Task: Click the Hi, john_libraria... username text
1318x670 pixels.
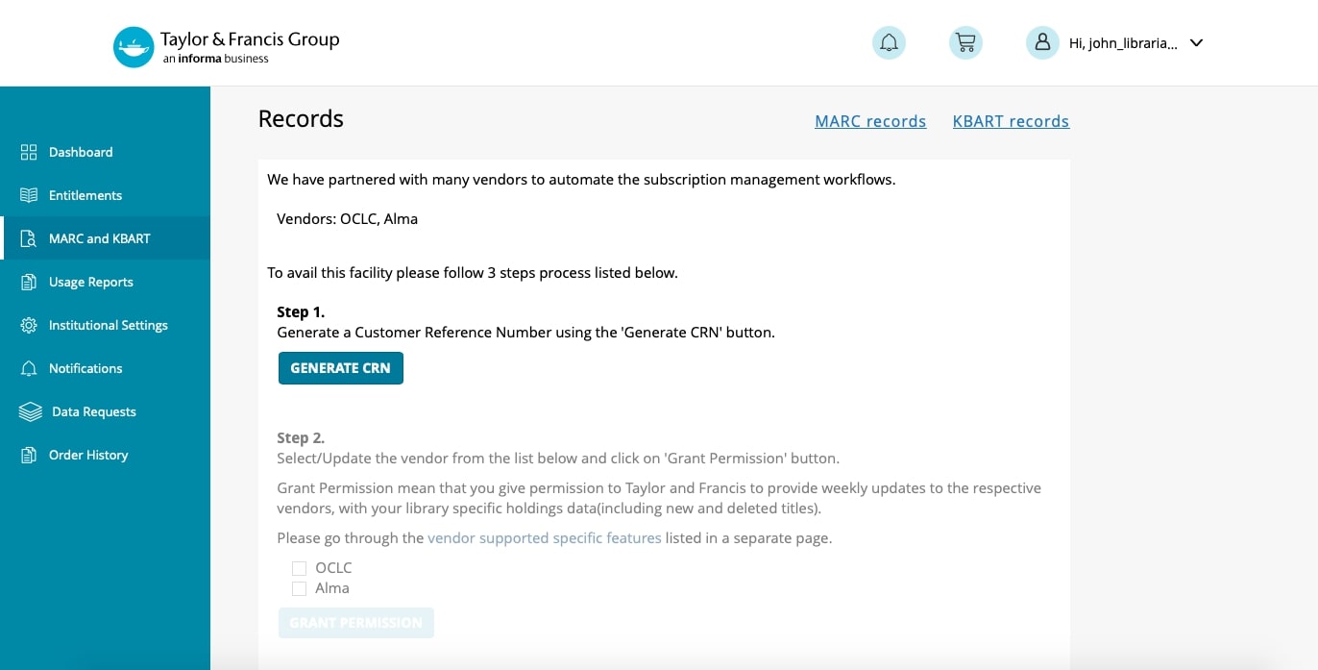Action: point(1123,43)
